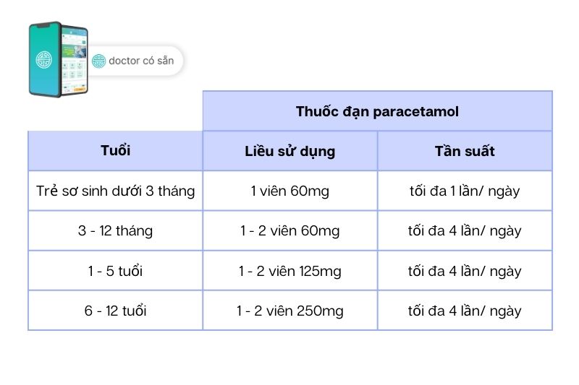This screenshot has height=385, width=579.
Task: Click the Doctor có sẵn circular logo icon
Action: coord(98,61)
